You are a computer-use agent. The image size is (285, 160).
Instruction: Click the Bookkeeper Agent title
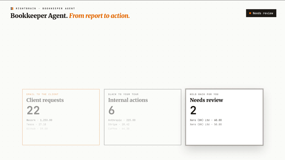39,16
